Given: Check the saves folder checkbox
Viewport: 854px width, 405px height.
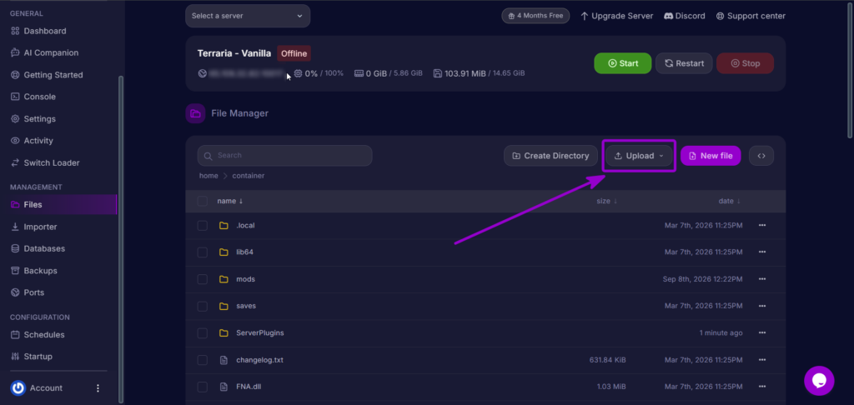Looking at the screenshot, I should pyautogui.click(x=203, y=306).
